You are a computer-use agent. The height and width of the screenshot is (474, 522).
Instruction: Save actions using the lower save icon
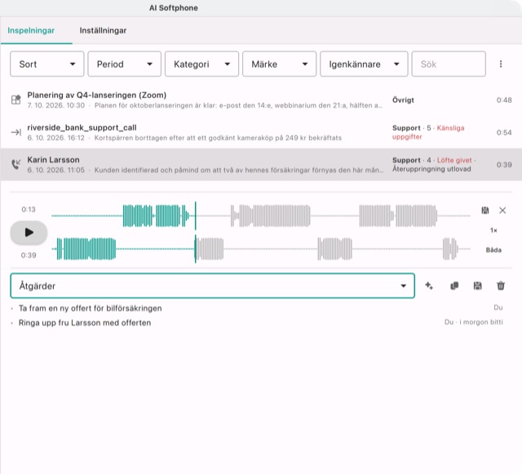pos(477,286)
